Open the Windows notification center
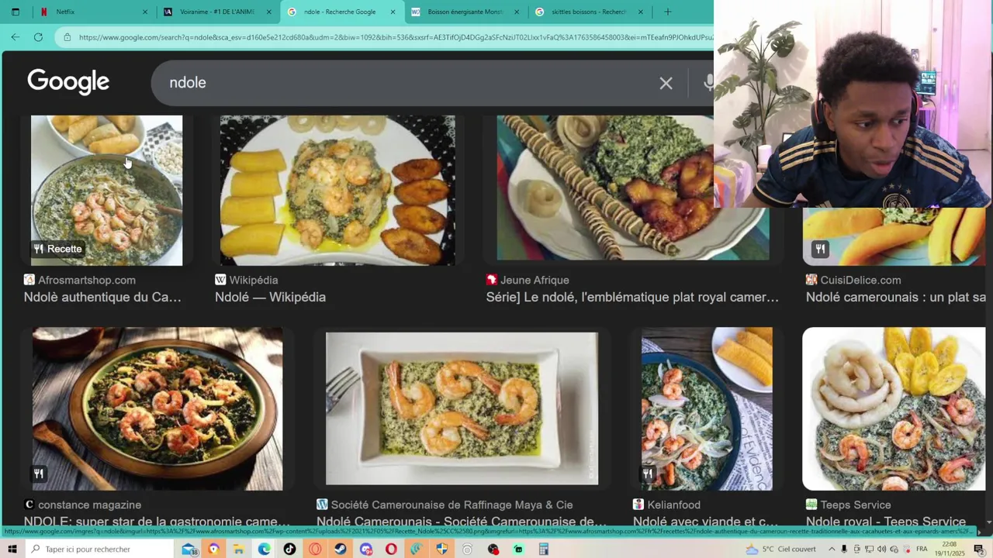 [x=981, y=549]
